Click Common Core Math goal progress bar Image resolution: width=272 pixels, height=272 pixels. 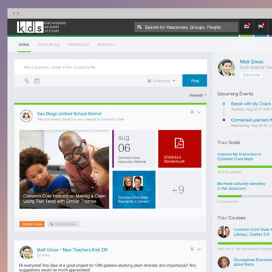245,167
